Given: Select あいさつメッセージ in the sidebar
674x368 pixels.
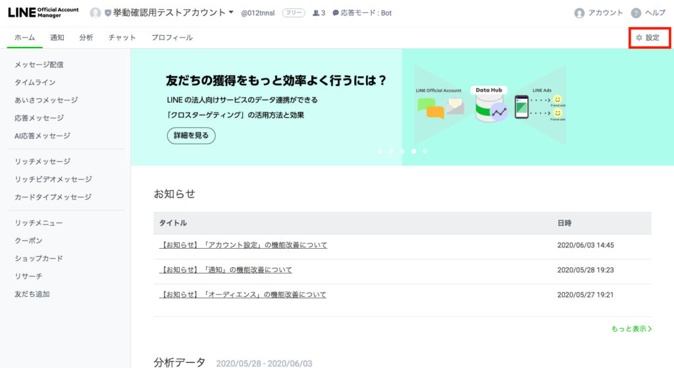Looking at the screenshot, I should pyautogui.click(x=46, y=100).
